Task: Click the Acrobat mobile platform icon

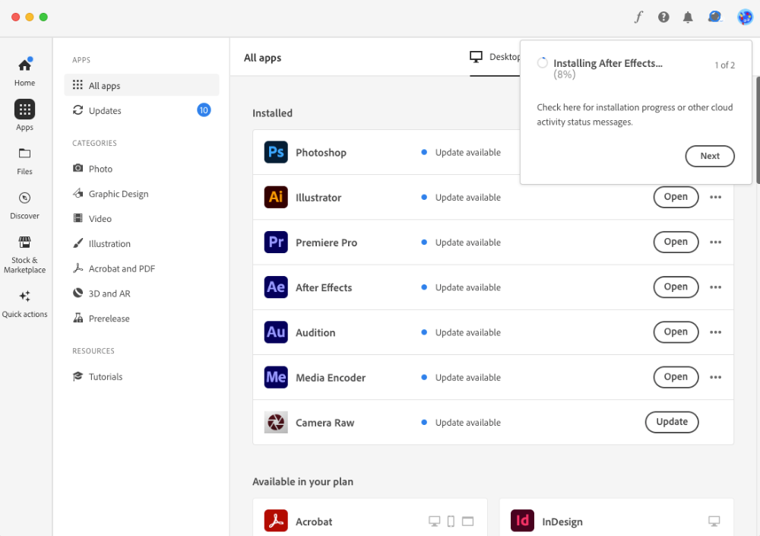Action: pos(451,522)
